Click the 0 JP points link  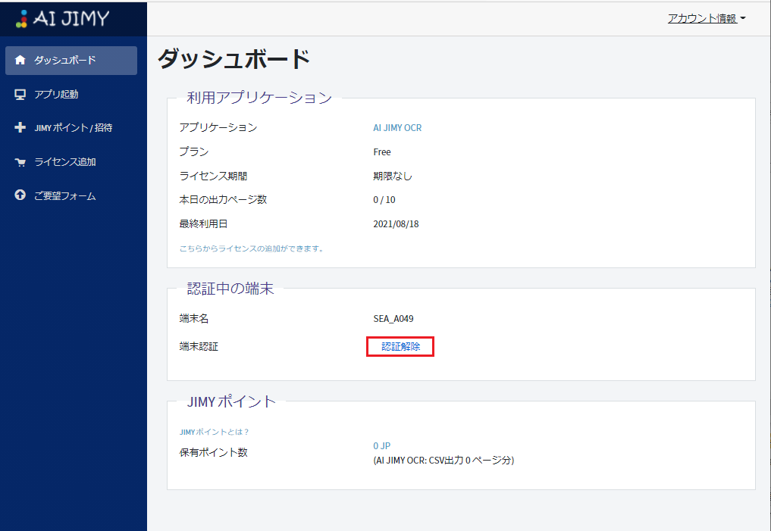click(x=381, y=446)
